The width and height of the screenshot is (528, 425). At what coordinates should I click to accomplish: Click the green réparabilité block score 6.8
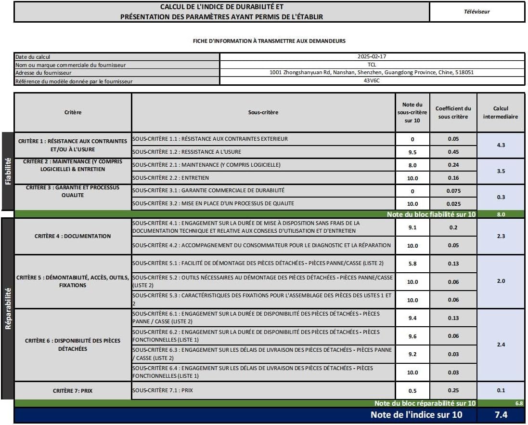click(517, 403)
